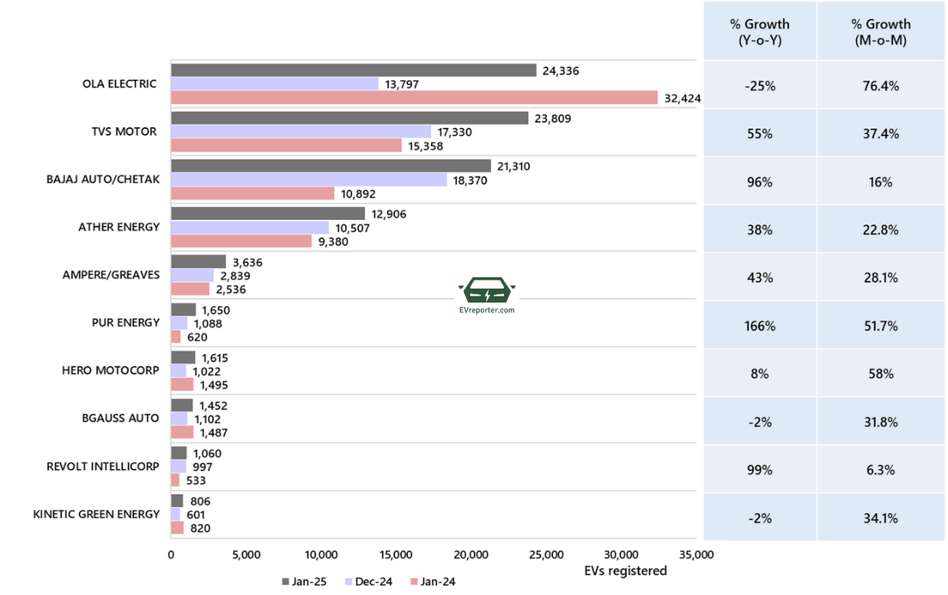Click TVS Motor Jan-25 bar labeled 23,809
Screen dimensions: 948x595
[x=350, y=118]
